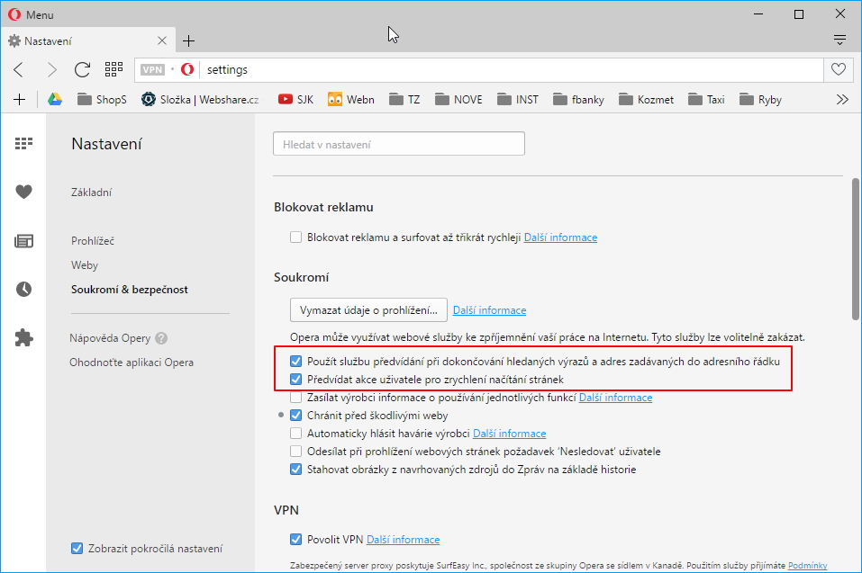Click help question mark icon

(x=161, y=338)
